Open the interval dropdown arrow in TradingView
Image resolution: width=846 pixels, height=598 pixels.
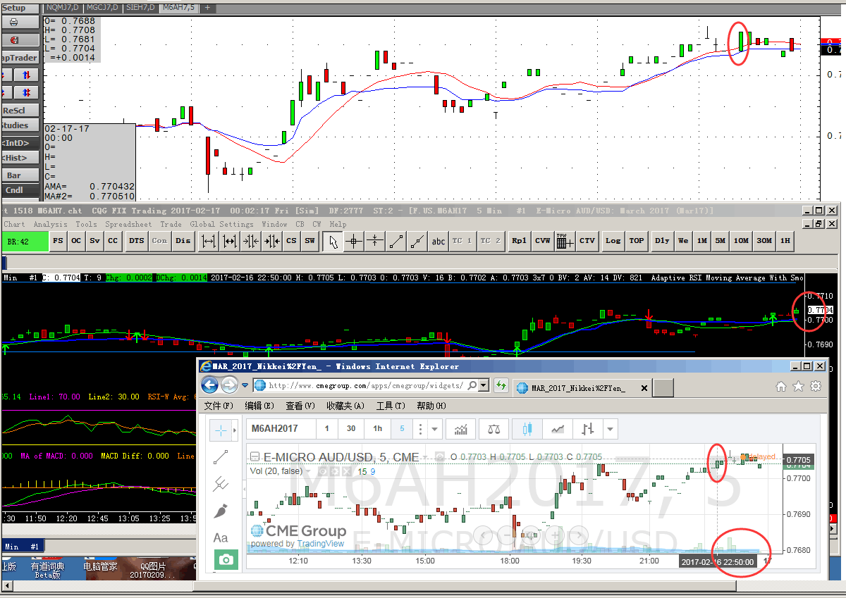[435, 428]
